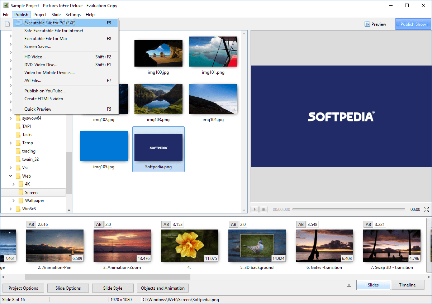Choose Video for Mobile Devices...

point(65,73)
